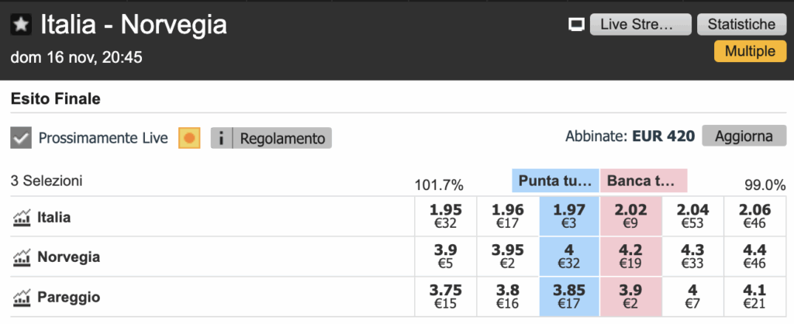794x324 pixels.
Task: Open the Live Stream button
Action: pyautogui.click(x=640, y=24)
